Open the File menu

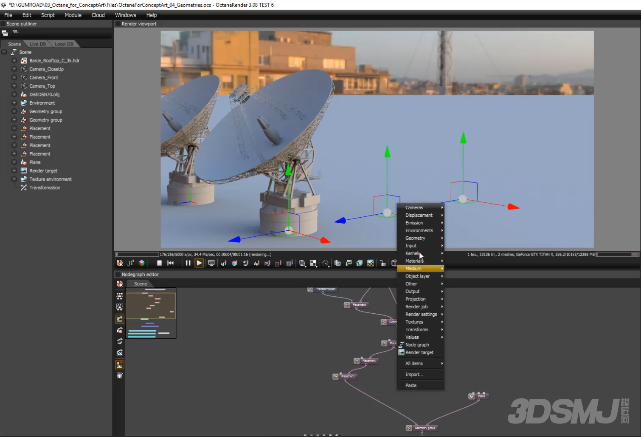tap(8, 15)
